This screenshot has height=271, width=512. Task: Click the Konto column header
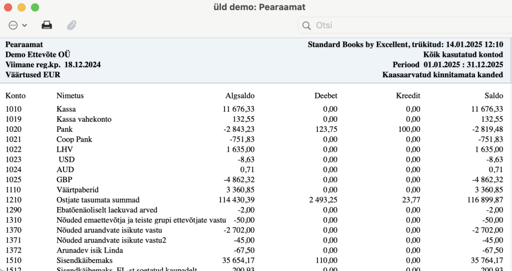tap(15, 95)
